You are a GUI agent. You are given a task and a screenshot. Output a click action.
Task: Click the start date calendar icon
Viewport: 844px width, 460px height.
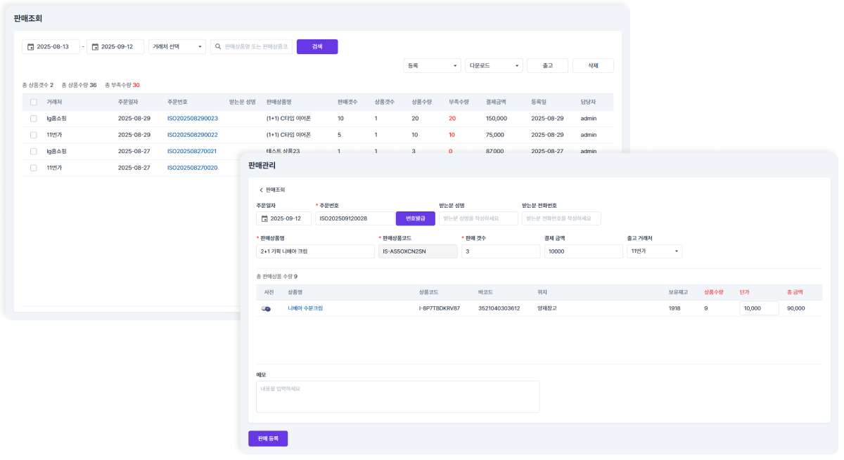coord(30,47)
